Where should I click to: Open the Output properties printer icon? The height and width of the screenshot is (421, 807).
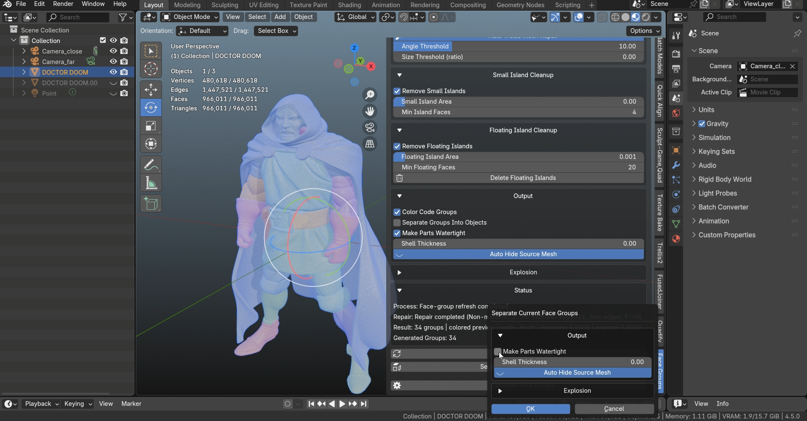[x=676, y=69]
